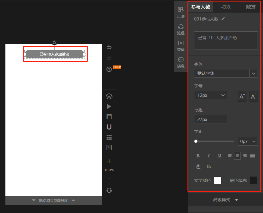Open the 消息 panel icon
The width and height of the screenshot is (263, 213).
click(x=181, y=62)
